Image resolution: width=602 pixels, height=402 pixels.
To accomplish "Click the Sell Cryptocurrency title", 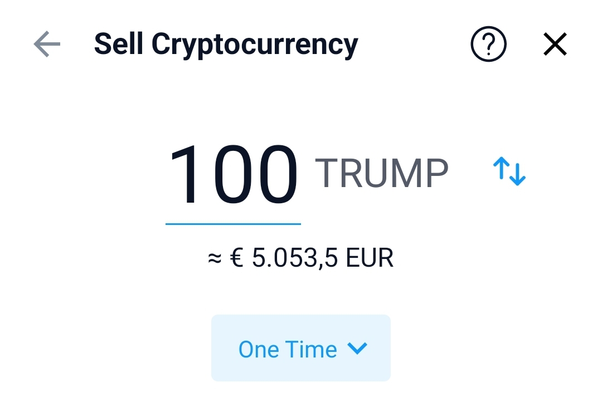I will click(226, 45).
